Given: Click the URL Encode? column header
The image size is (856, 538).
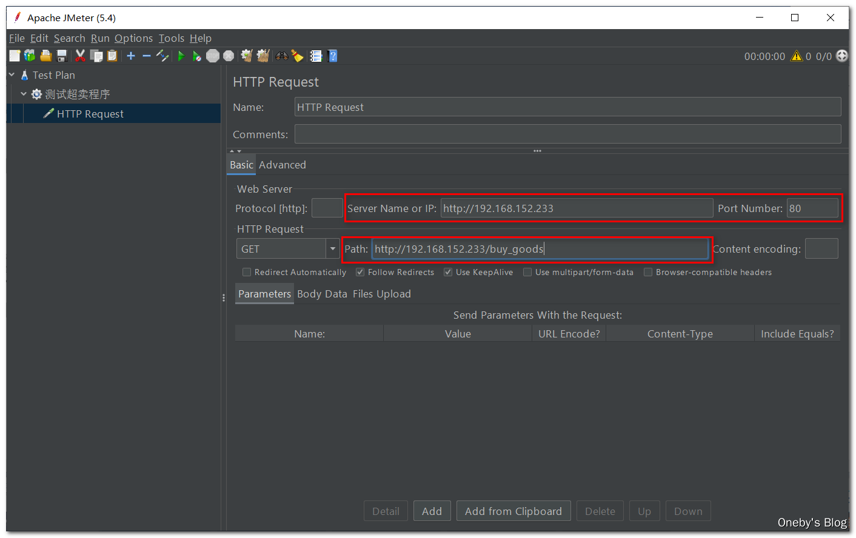Looking at the screenshot, I should [569, 333].
